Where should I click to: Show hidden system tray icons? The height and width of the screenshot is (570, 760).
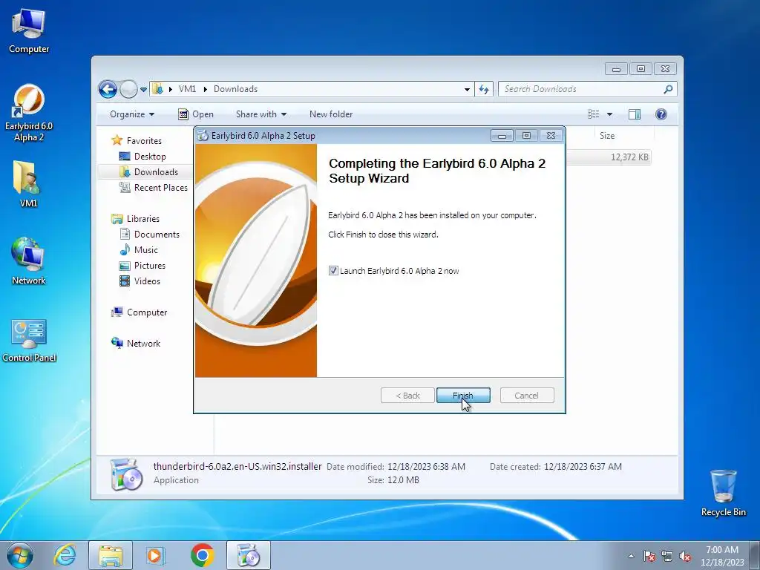(x=631, y=556)
